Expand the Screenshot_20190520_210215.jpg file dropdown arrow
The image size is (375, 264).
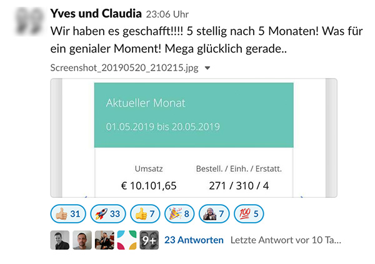tap(207, 68)
